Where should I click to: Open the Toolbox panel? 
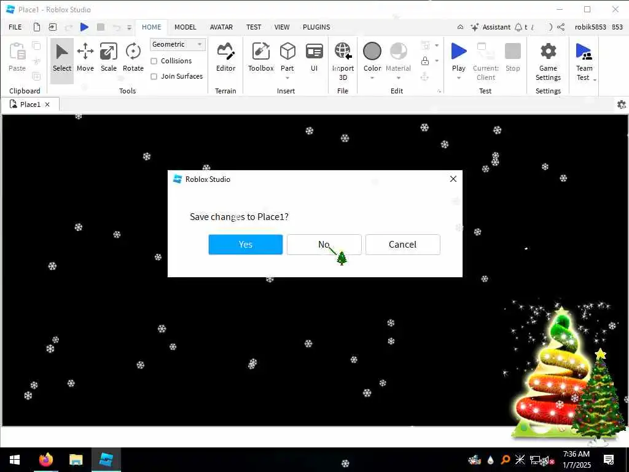[260, 58]
